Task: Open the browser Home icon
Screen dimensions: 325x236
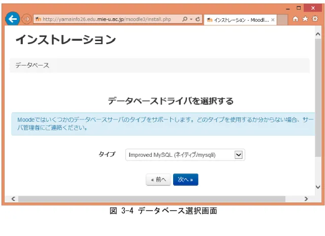Action: click(x=296, y=19)
